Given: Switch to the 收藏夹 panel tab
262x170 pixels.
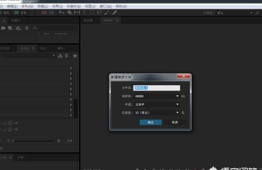Looking at the screenshot, I should [16, 20].
